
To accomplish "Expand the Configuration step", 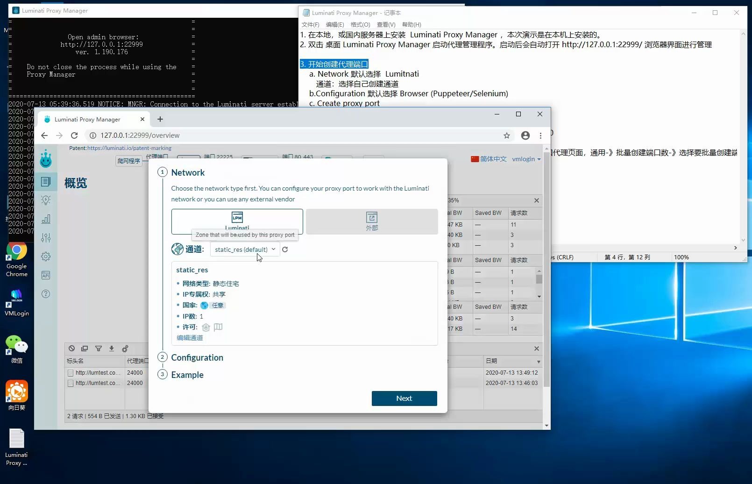I will [197, 357].
